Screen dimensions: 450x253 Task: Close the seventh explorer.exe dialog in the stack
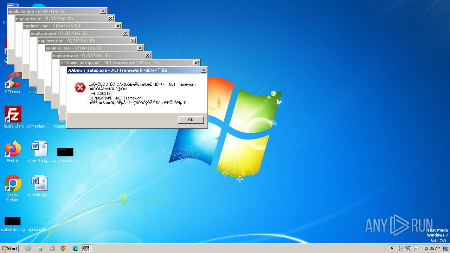[147, 56]
